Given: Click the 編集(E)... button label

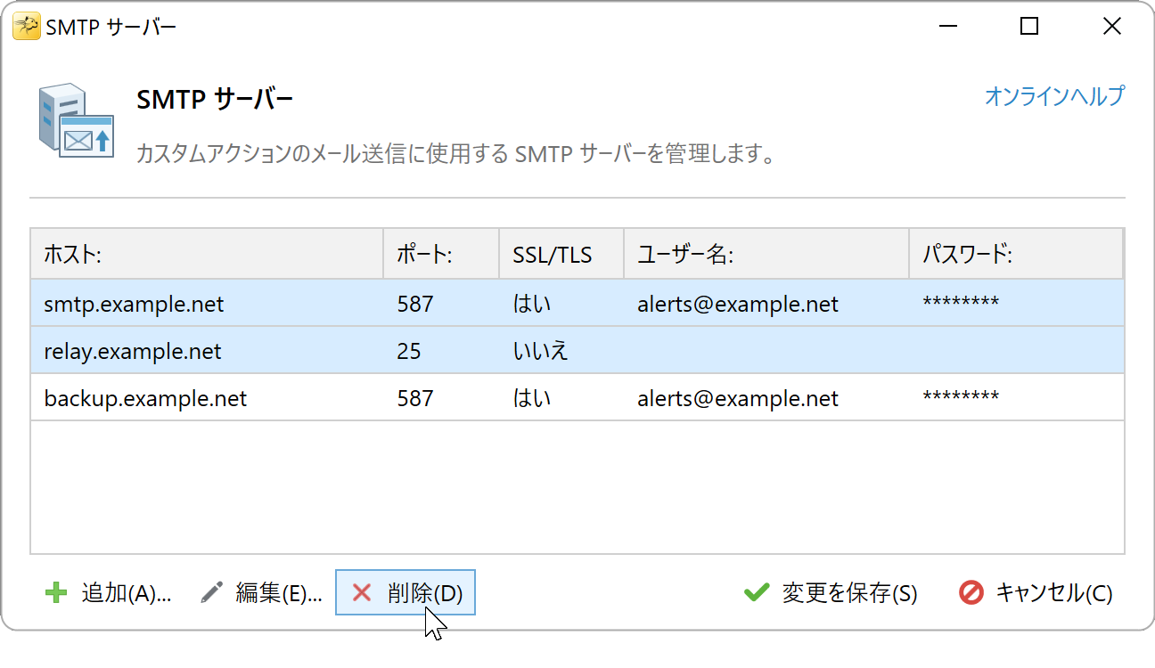Looking at the screenshot, I should point(279,593).
